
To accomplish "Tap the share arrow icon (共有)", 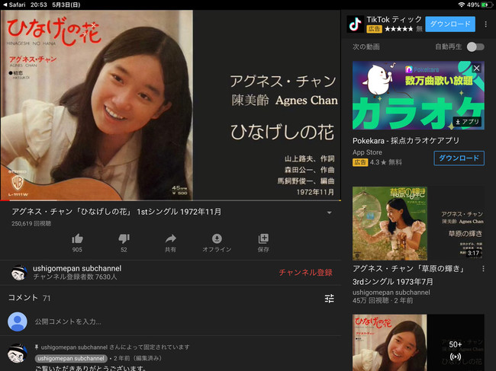I will (170, 238).
